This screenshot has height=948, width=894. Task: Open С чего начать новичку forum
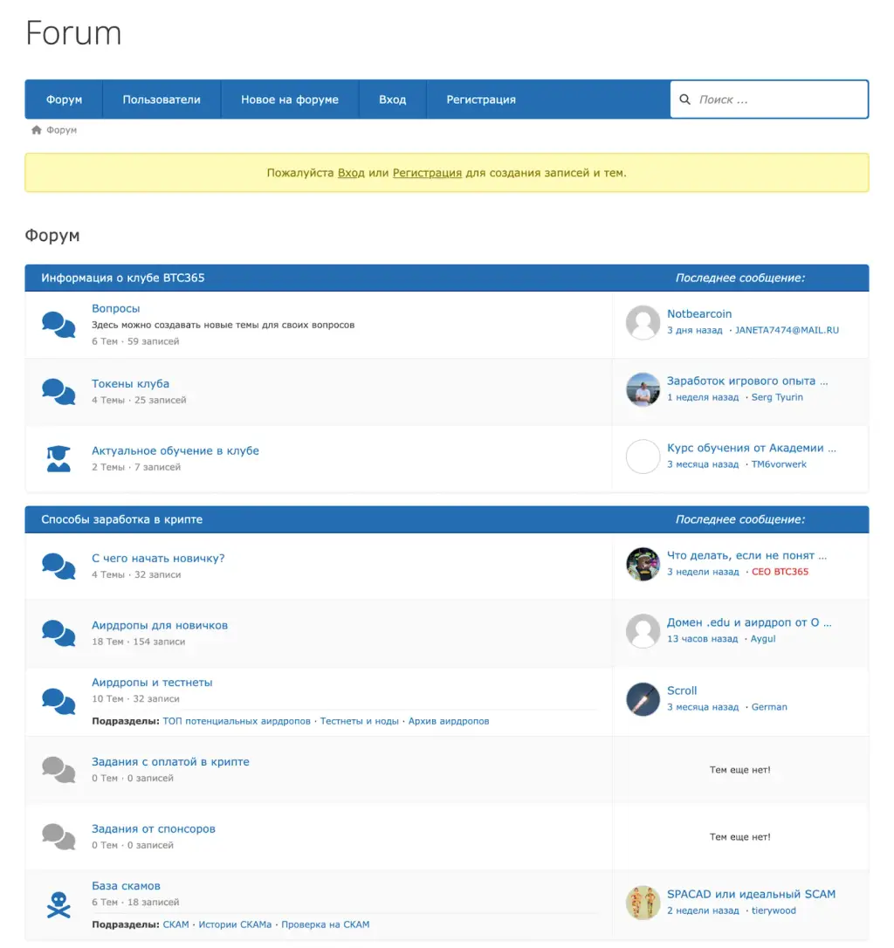tap(158, 559)
